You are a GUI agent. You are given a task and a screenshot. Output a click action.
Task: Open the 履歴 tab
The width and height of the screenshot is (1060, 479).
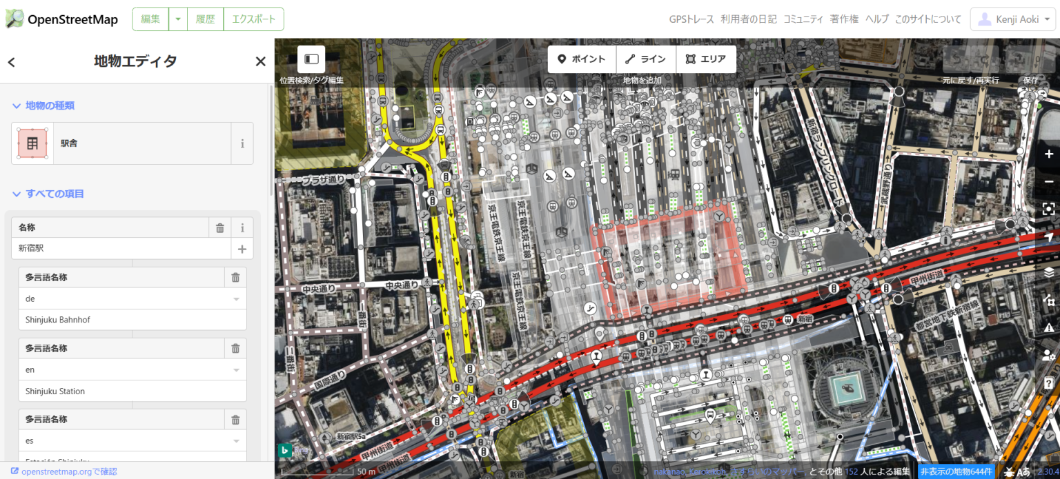pos(205,19)
